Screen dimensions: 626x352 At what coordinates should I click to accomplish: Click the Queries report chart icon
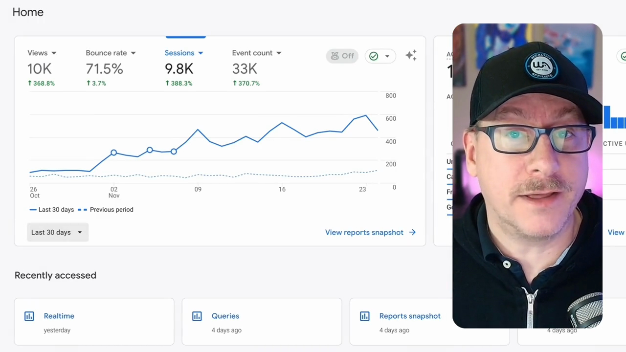pos(197,316)
